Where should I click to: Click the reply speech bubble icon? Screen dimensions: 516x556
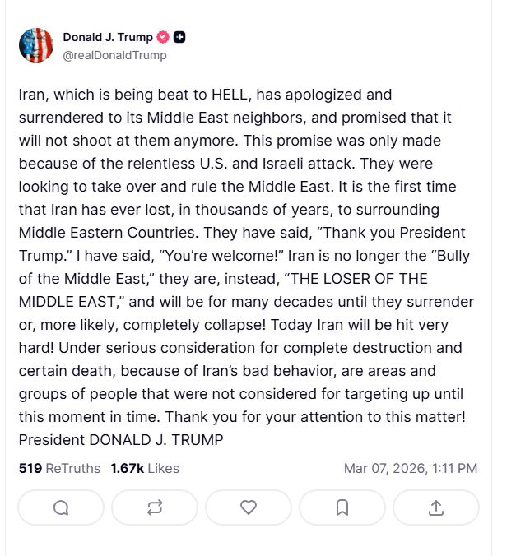(61, 507)
